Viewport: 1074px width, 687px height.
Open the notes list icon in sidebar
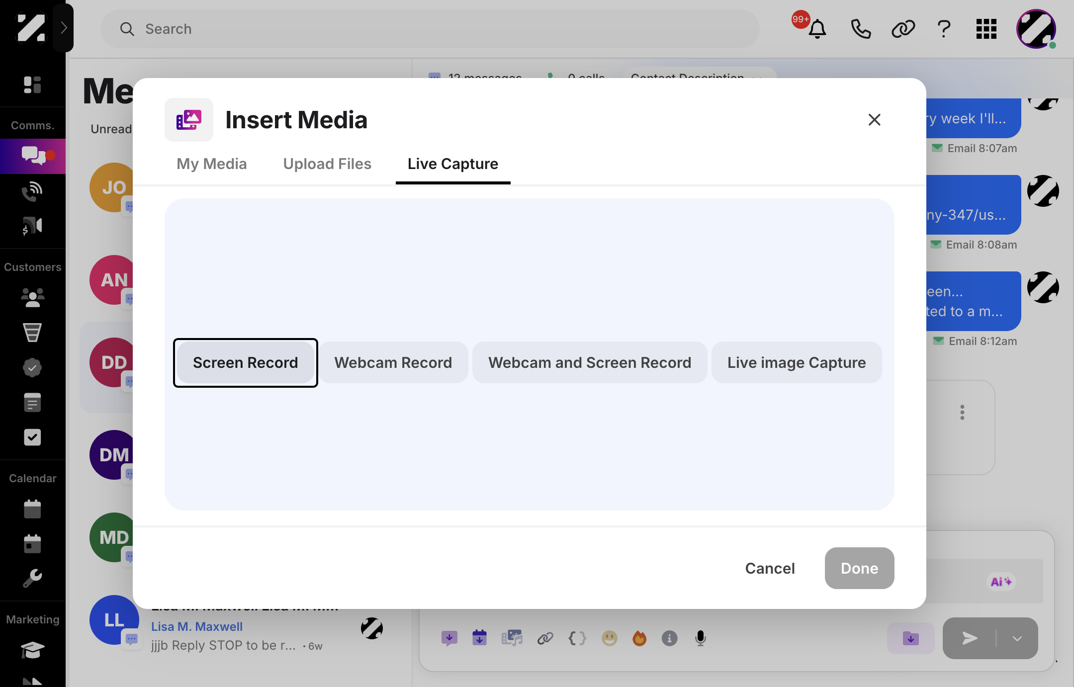click(x=32, y=402)
